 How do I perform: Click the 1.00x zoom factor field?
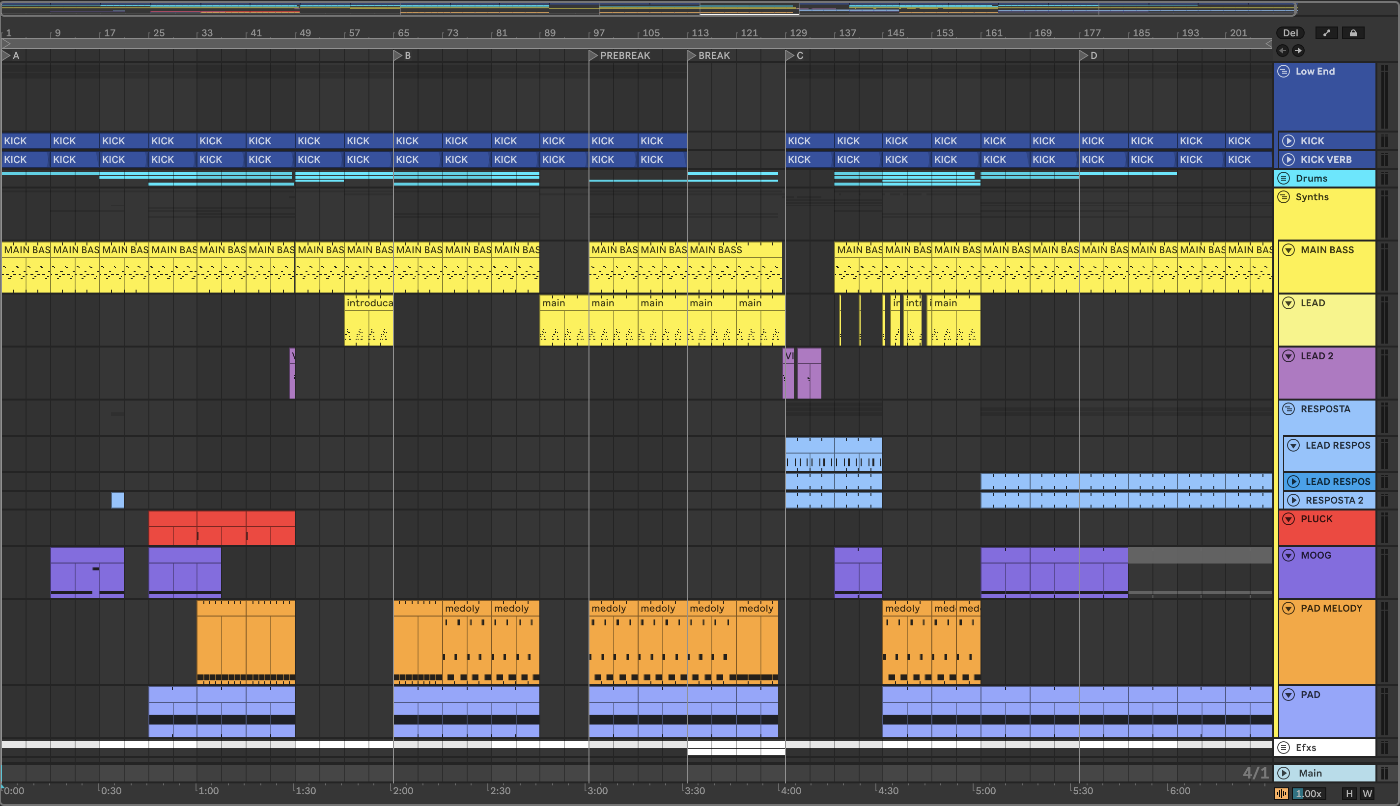pos(1308,793)
